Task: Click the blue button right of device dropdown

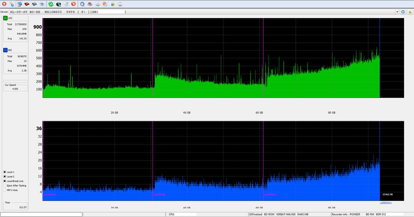Action: tap(403, 12)
